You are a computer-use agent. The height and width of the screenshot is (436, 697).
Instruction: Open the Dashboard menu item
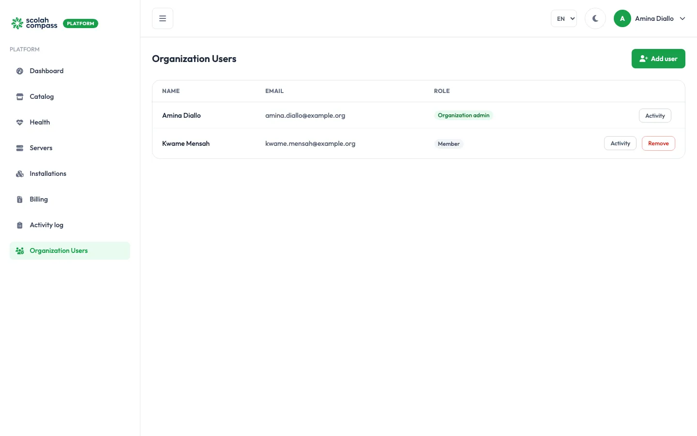tap(70, 71)
